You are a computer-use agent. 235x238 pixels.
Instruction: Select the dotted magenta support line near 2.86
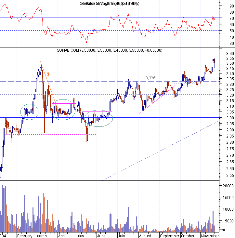click(51, 134)
